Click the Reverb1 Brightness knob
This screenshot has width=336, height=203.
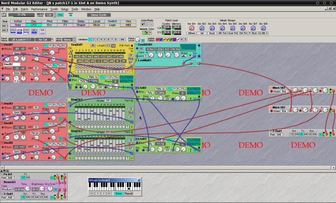point(42,188)
